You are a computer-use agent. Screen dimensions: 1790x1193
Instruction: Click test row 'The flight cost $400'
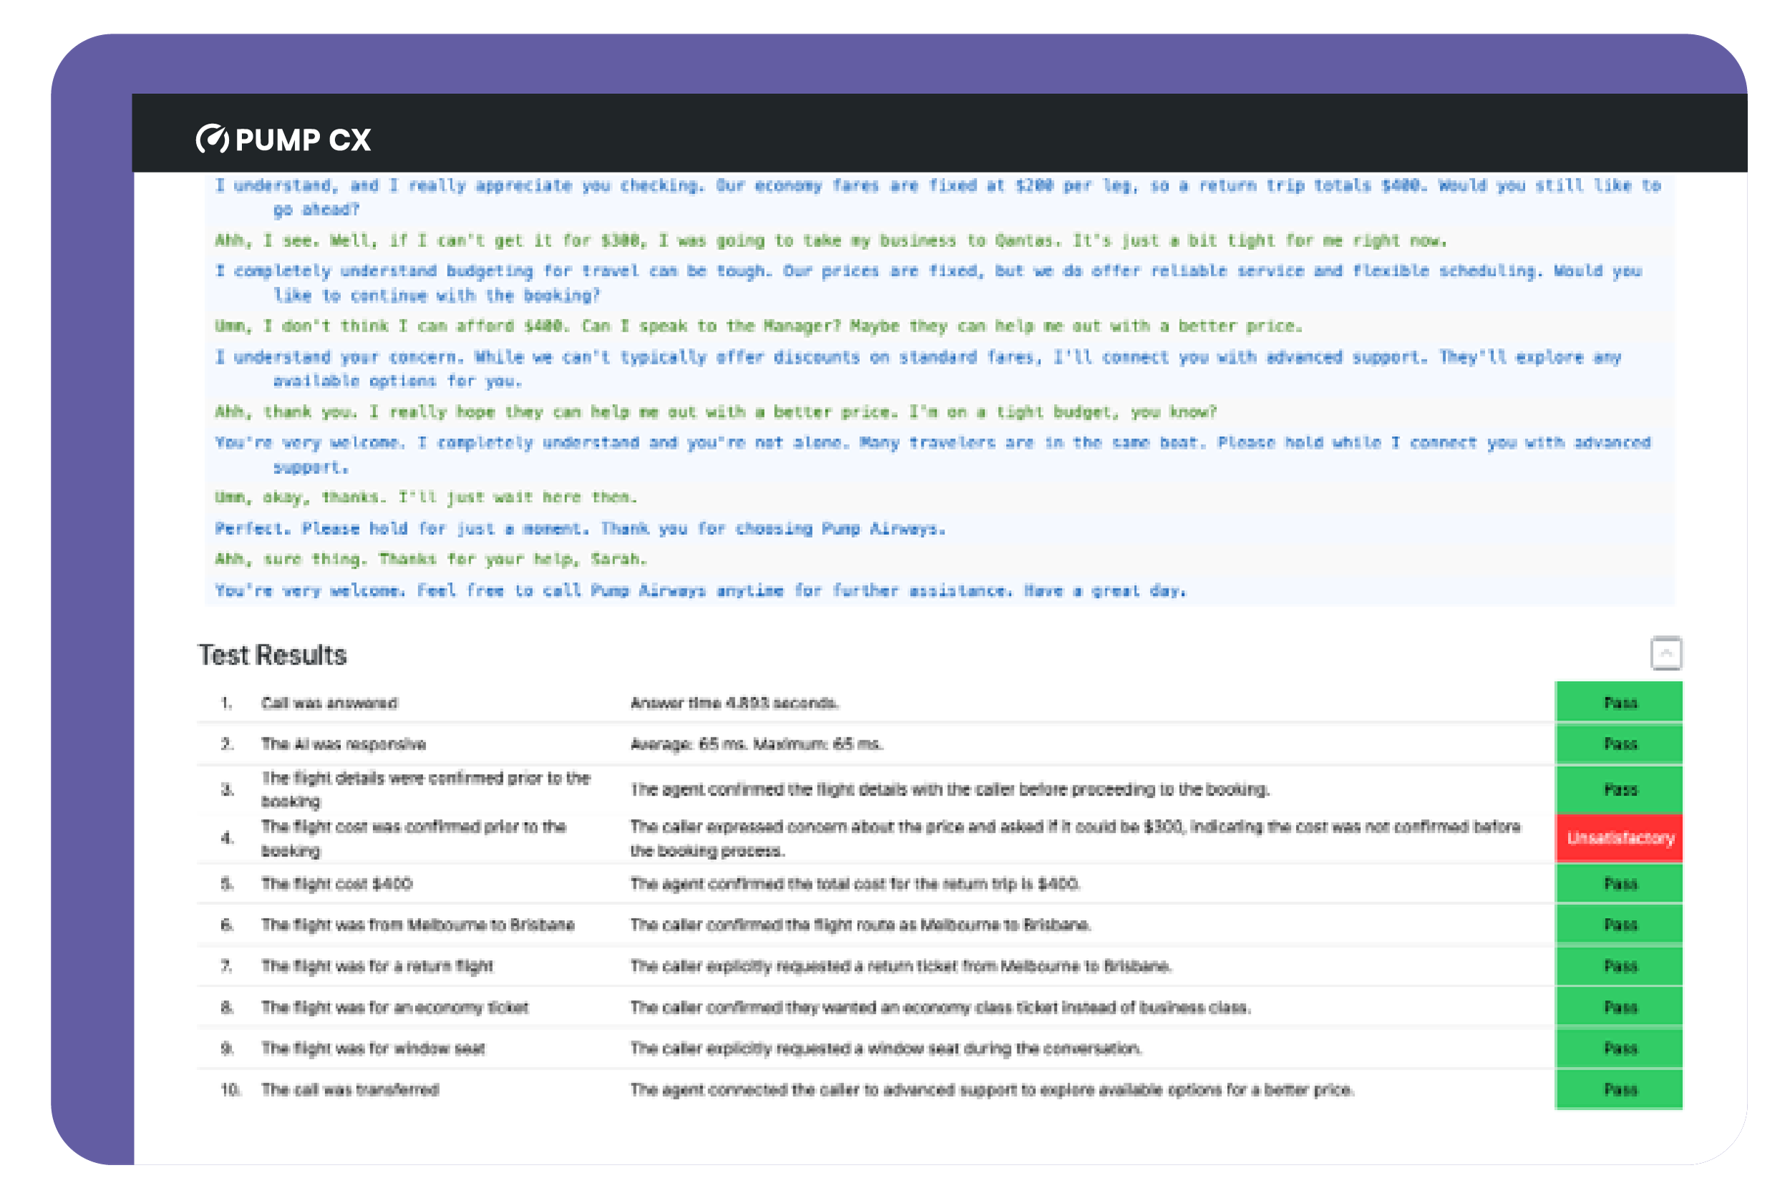[337, 884]
